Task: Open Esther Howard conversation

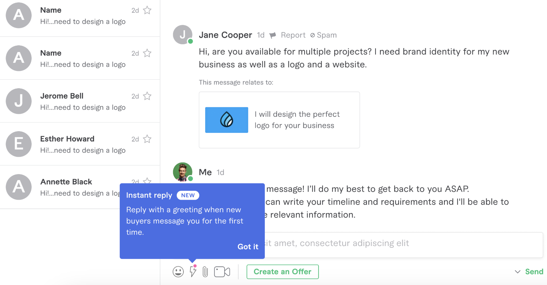Action: [x=80, y=144]
